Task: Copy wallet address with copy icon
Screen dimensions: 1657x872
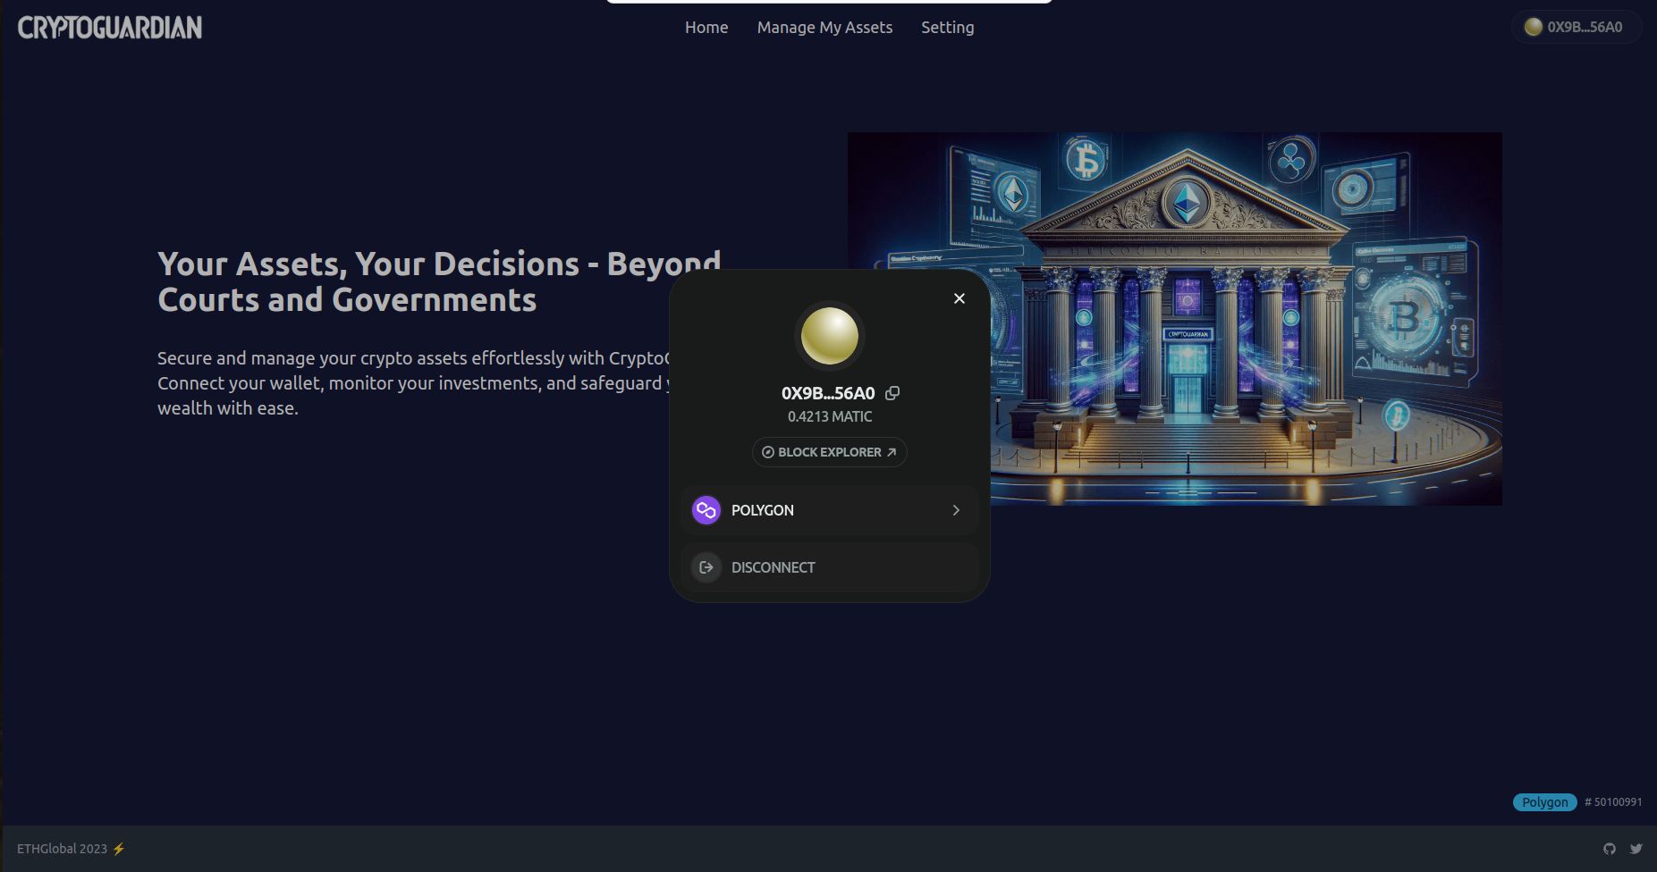Action: pyautogui.click(x=892, y=393)
